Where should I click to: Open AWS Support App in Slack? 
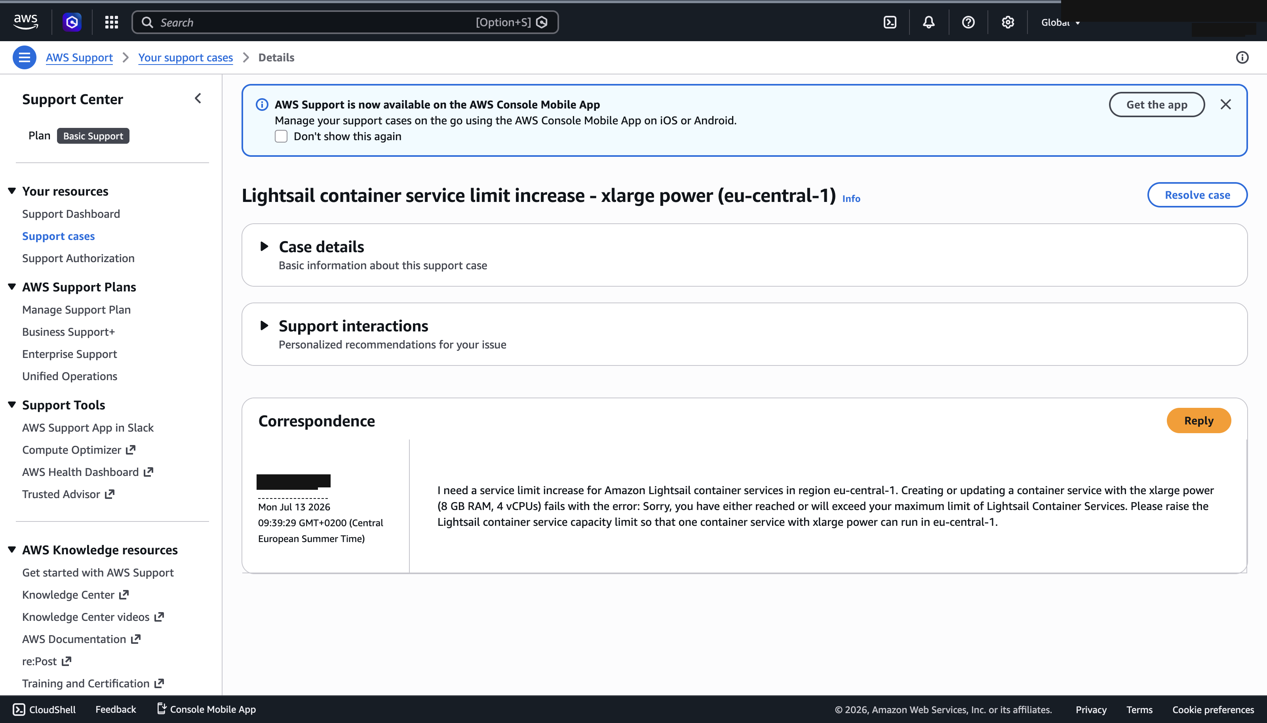[88, 428]
